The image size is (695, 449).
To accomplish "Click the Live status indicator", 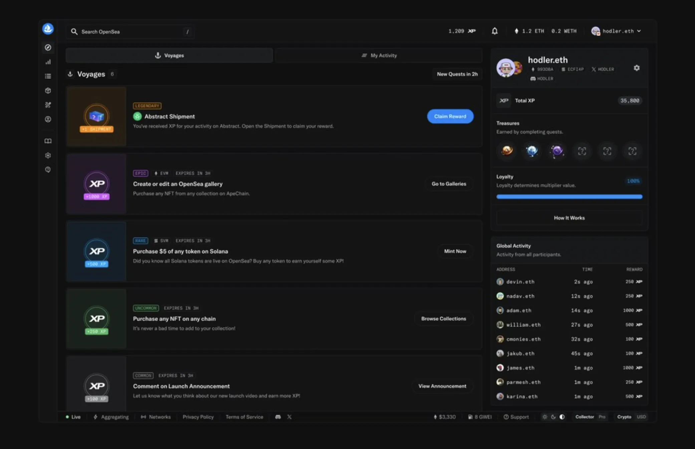I will (73, 417).
